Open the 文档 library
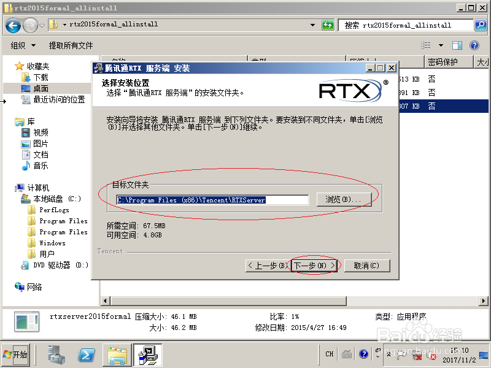491x368 pixels. click(35, 155)
